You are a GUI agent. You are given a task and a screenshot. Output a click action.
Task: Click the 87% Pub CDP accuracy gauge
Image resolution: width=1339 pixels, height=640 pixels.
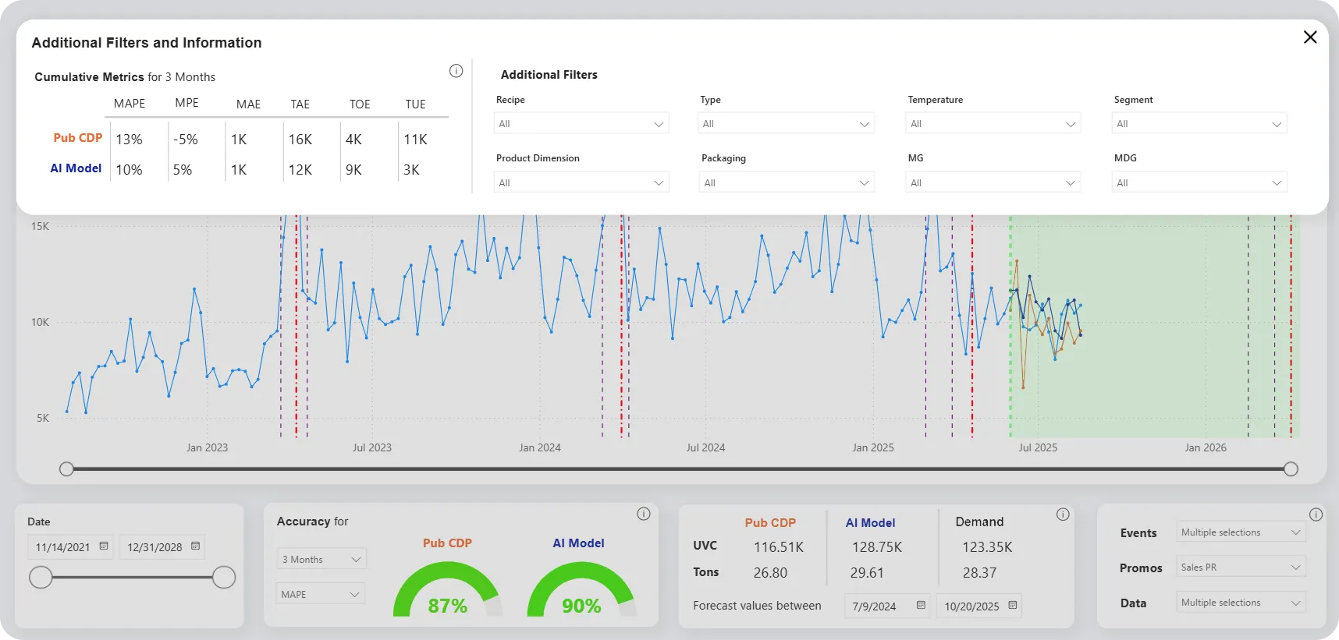[x=447, y=590]
